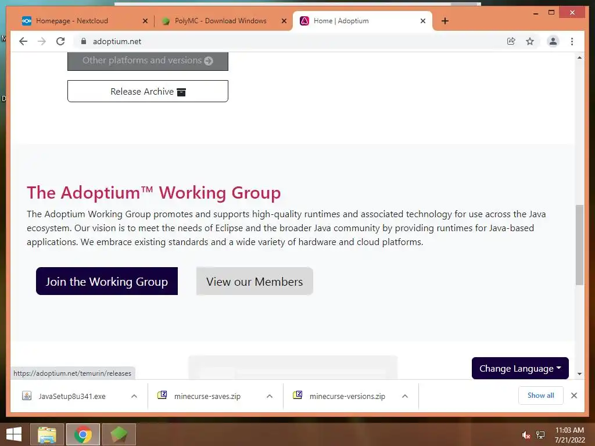
Task: Close the Homepage - Nextcloud tab
Action: pyautogui.click(x=145, y=21)
